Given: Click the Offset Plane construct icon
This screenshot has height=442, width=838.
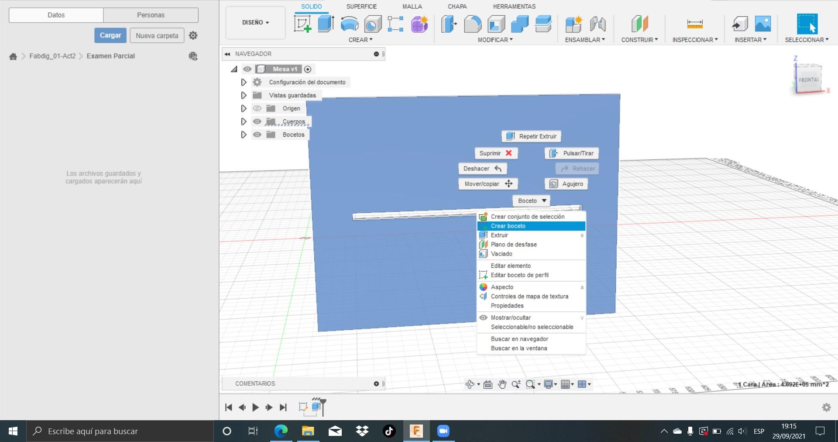Looking at the screenshot, I should point(639,24).
